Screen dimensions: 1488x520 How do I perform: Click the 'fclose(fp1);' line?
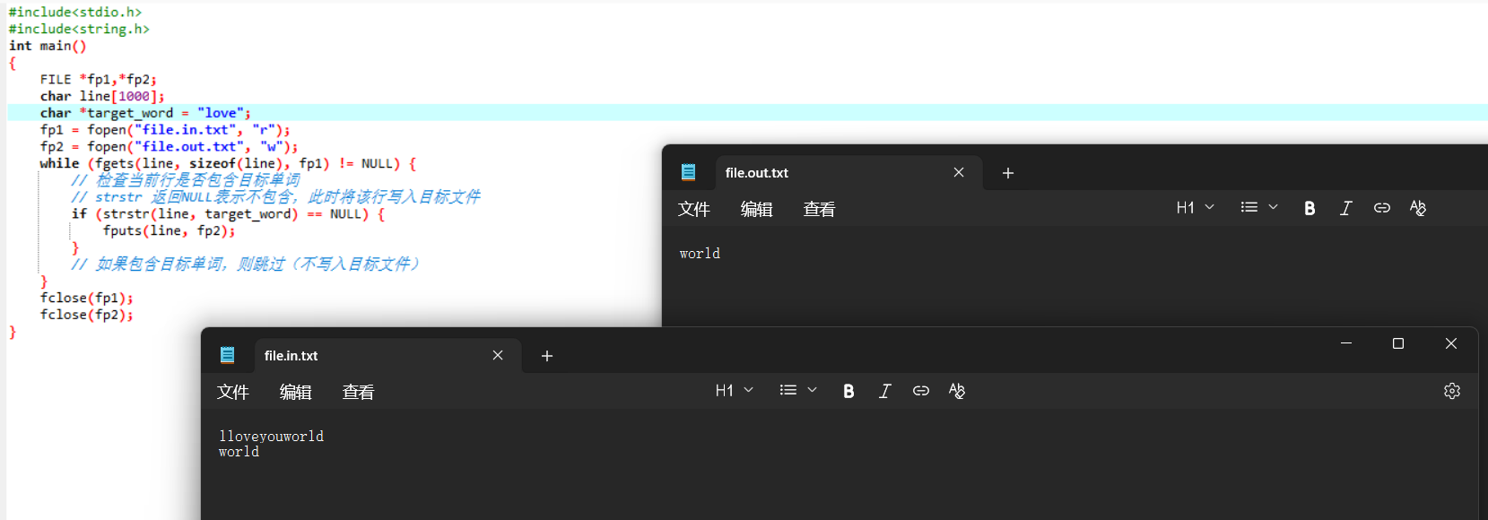click(x=87, y=298)
